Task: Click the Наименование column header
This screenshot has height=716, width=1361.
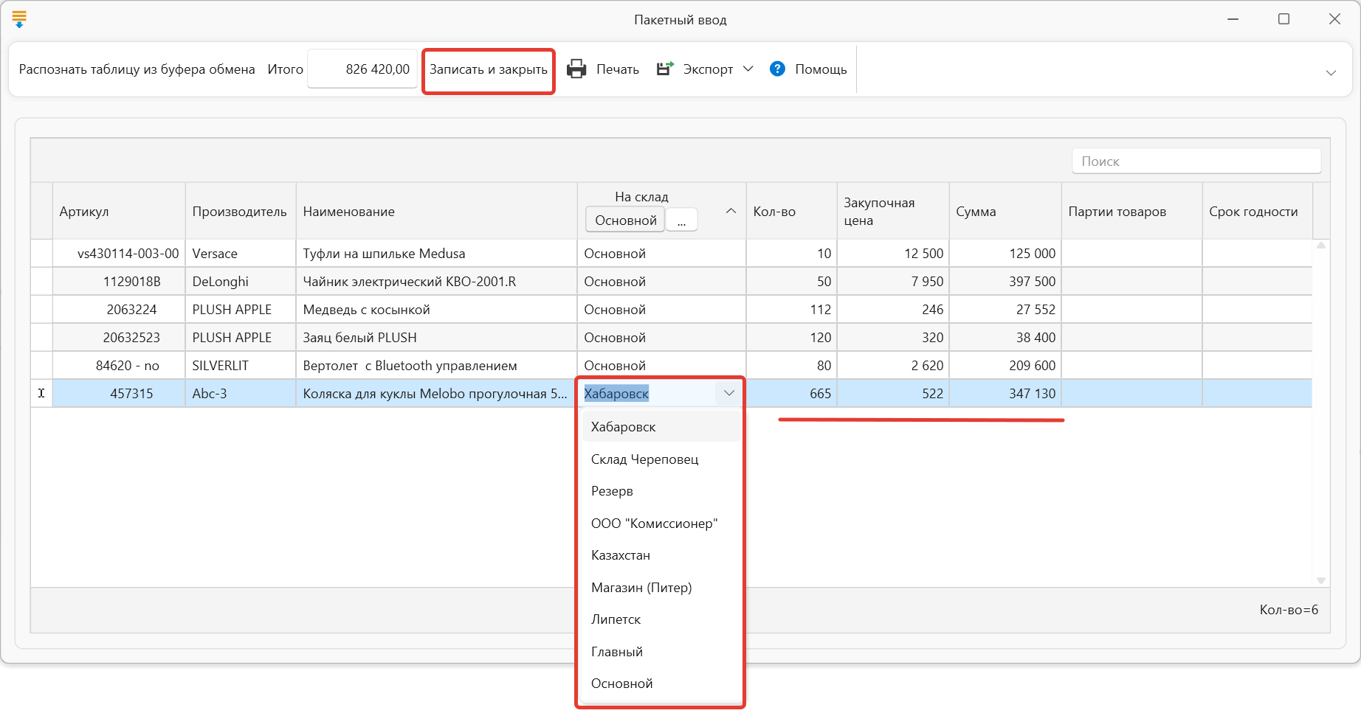Action: pos(436,211)
